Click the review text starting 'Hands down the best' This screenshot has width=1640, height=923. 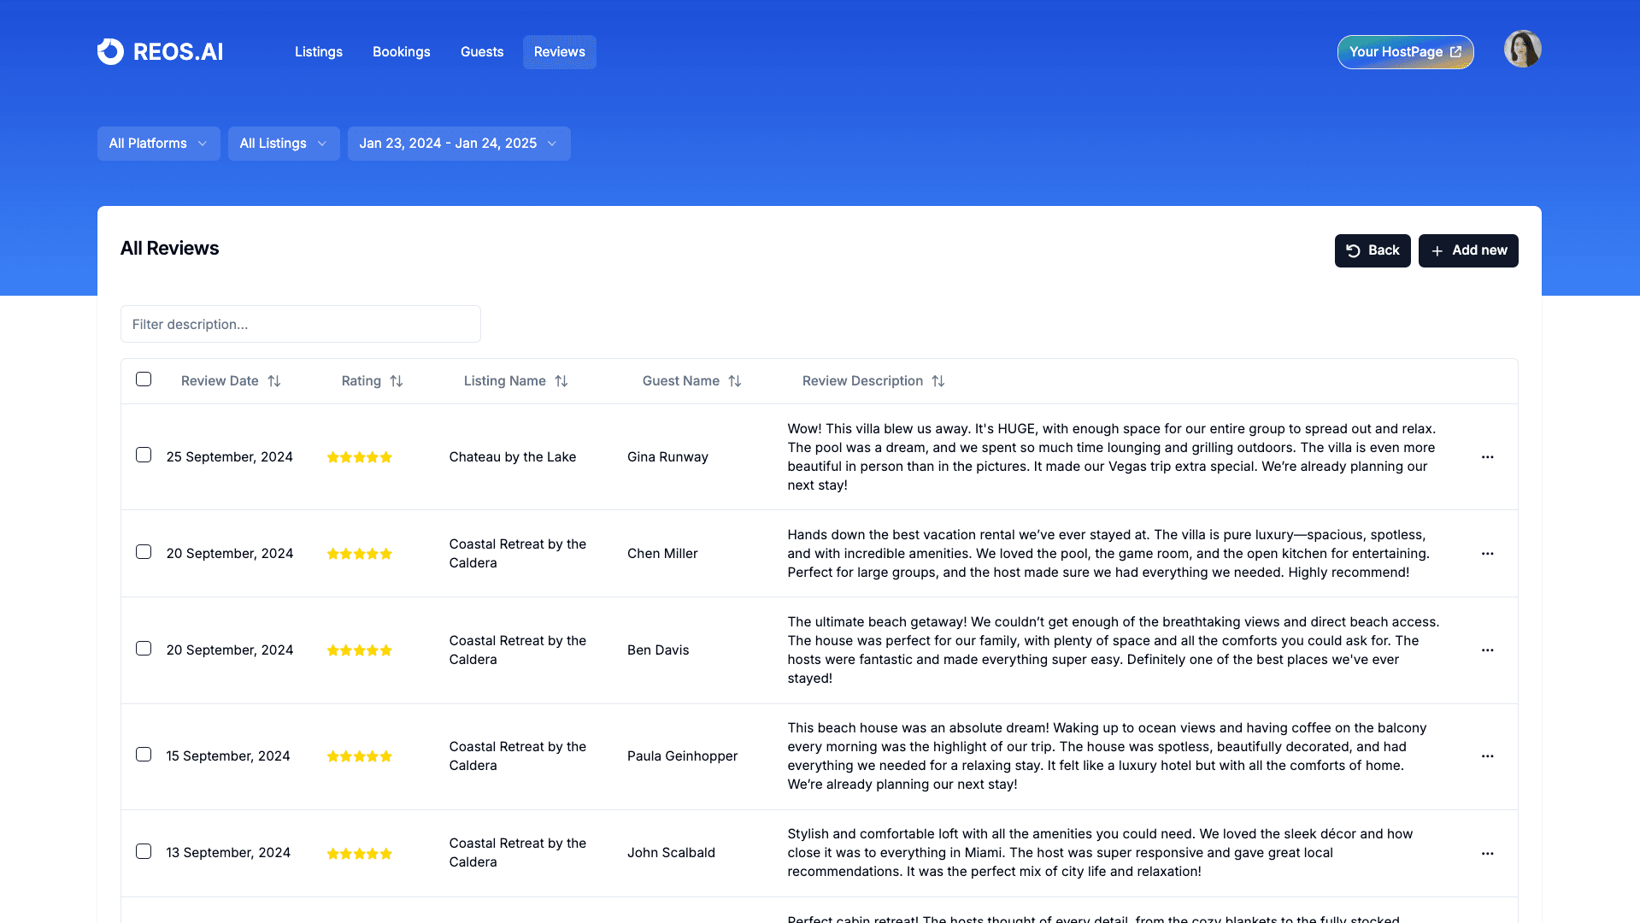pos(1109,554)
